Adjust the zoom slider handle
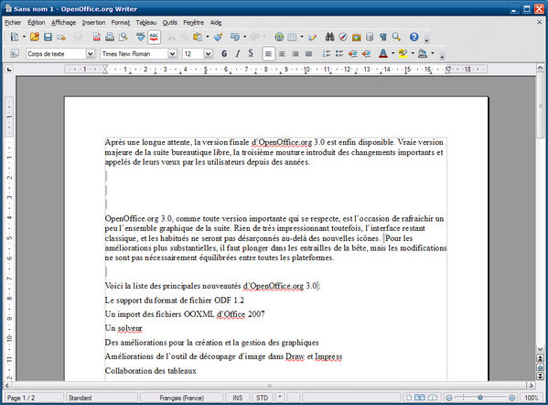548x405 pixels. [x=480, y=398]
